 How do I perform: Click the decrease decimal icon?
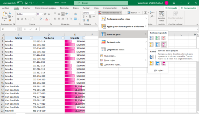88,20
